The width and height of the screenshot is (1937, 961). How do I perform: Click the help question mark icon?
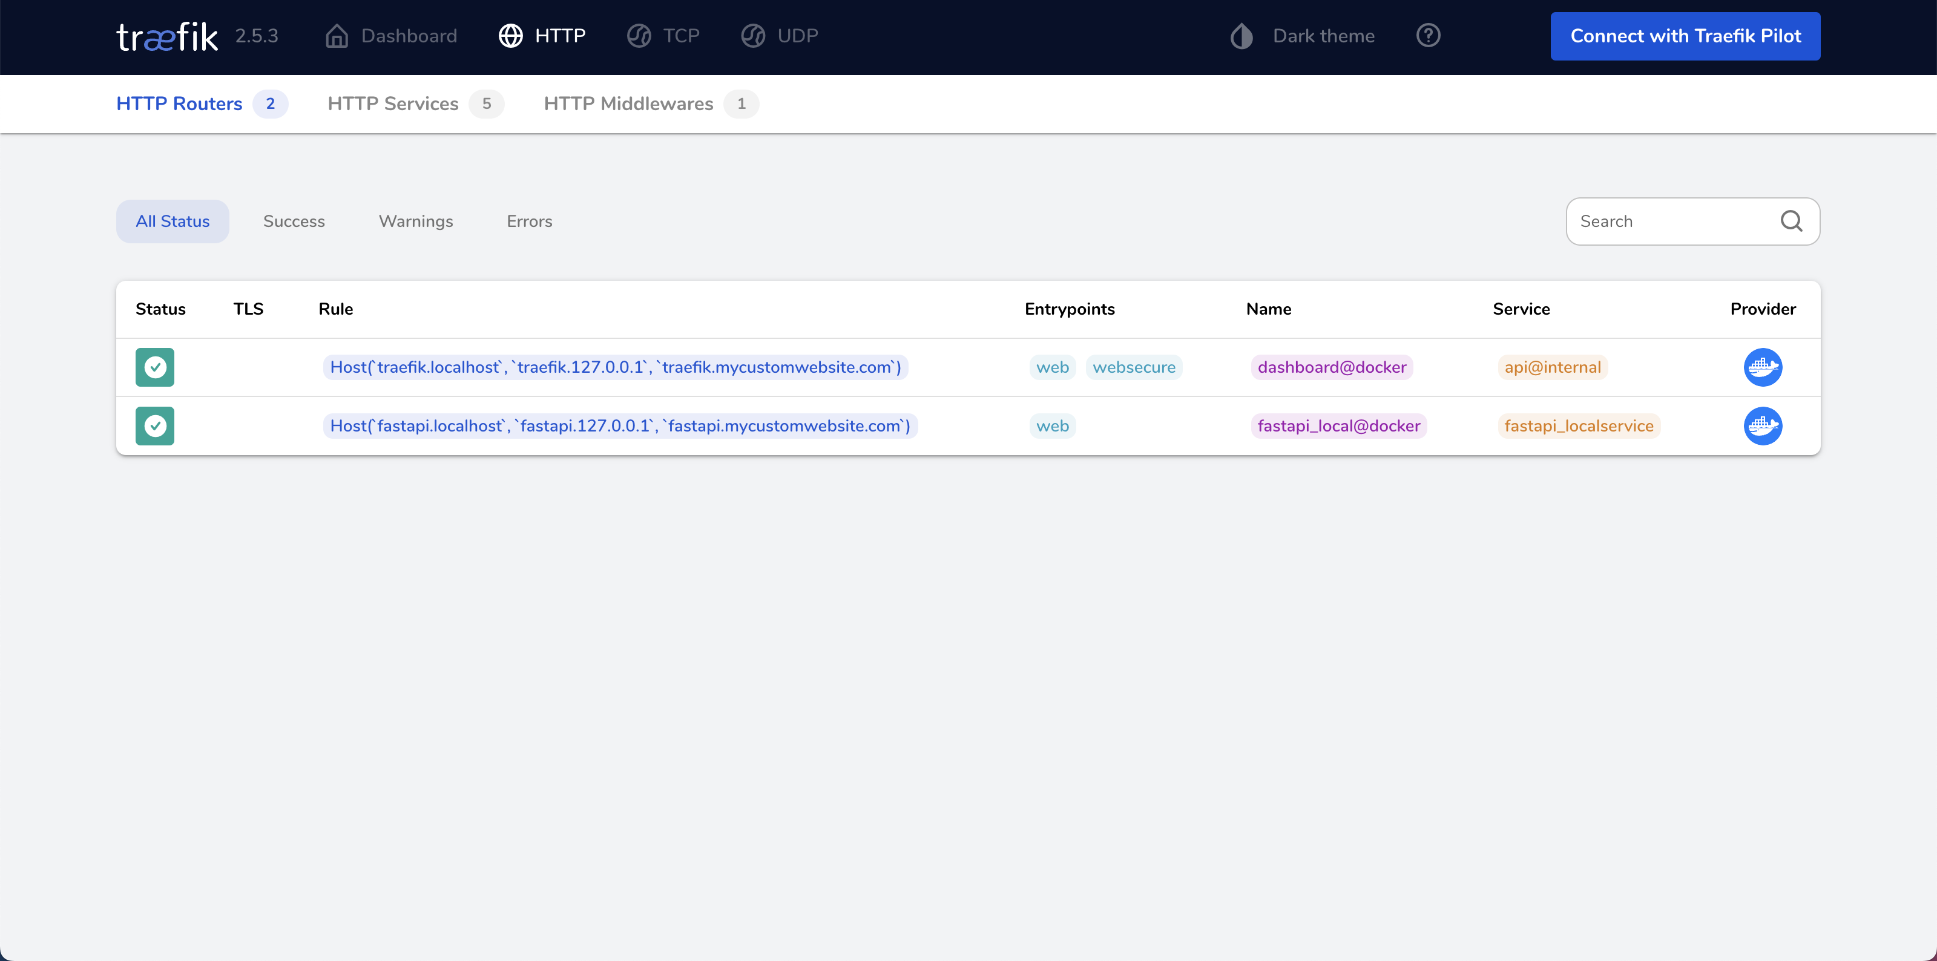1428,35
